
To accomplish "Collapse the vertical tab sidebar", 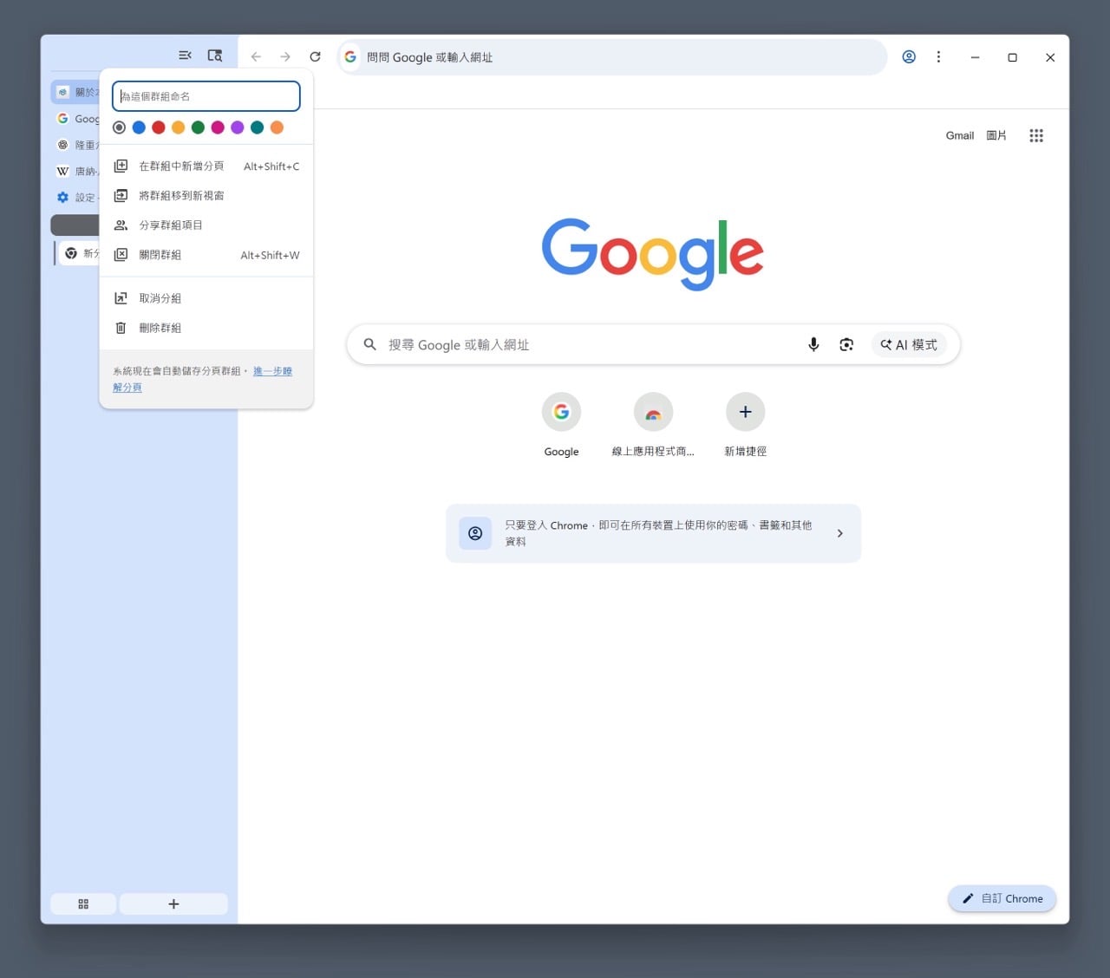I will (185, 55).
